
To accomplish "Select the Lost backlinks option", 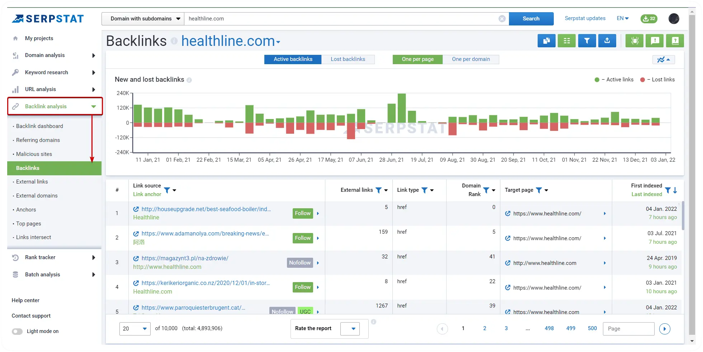I will pos(348,59).
